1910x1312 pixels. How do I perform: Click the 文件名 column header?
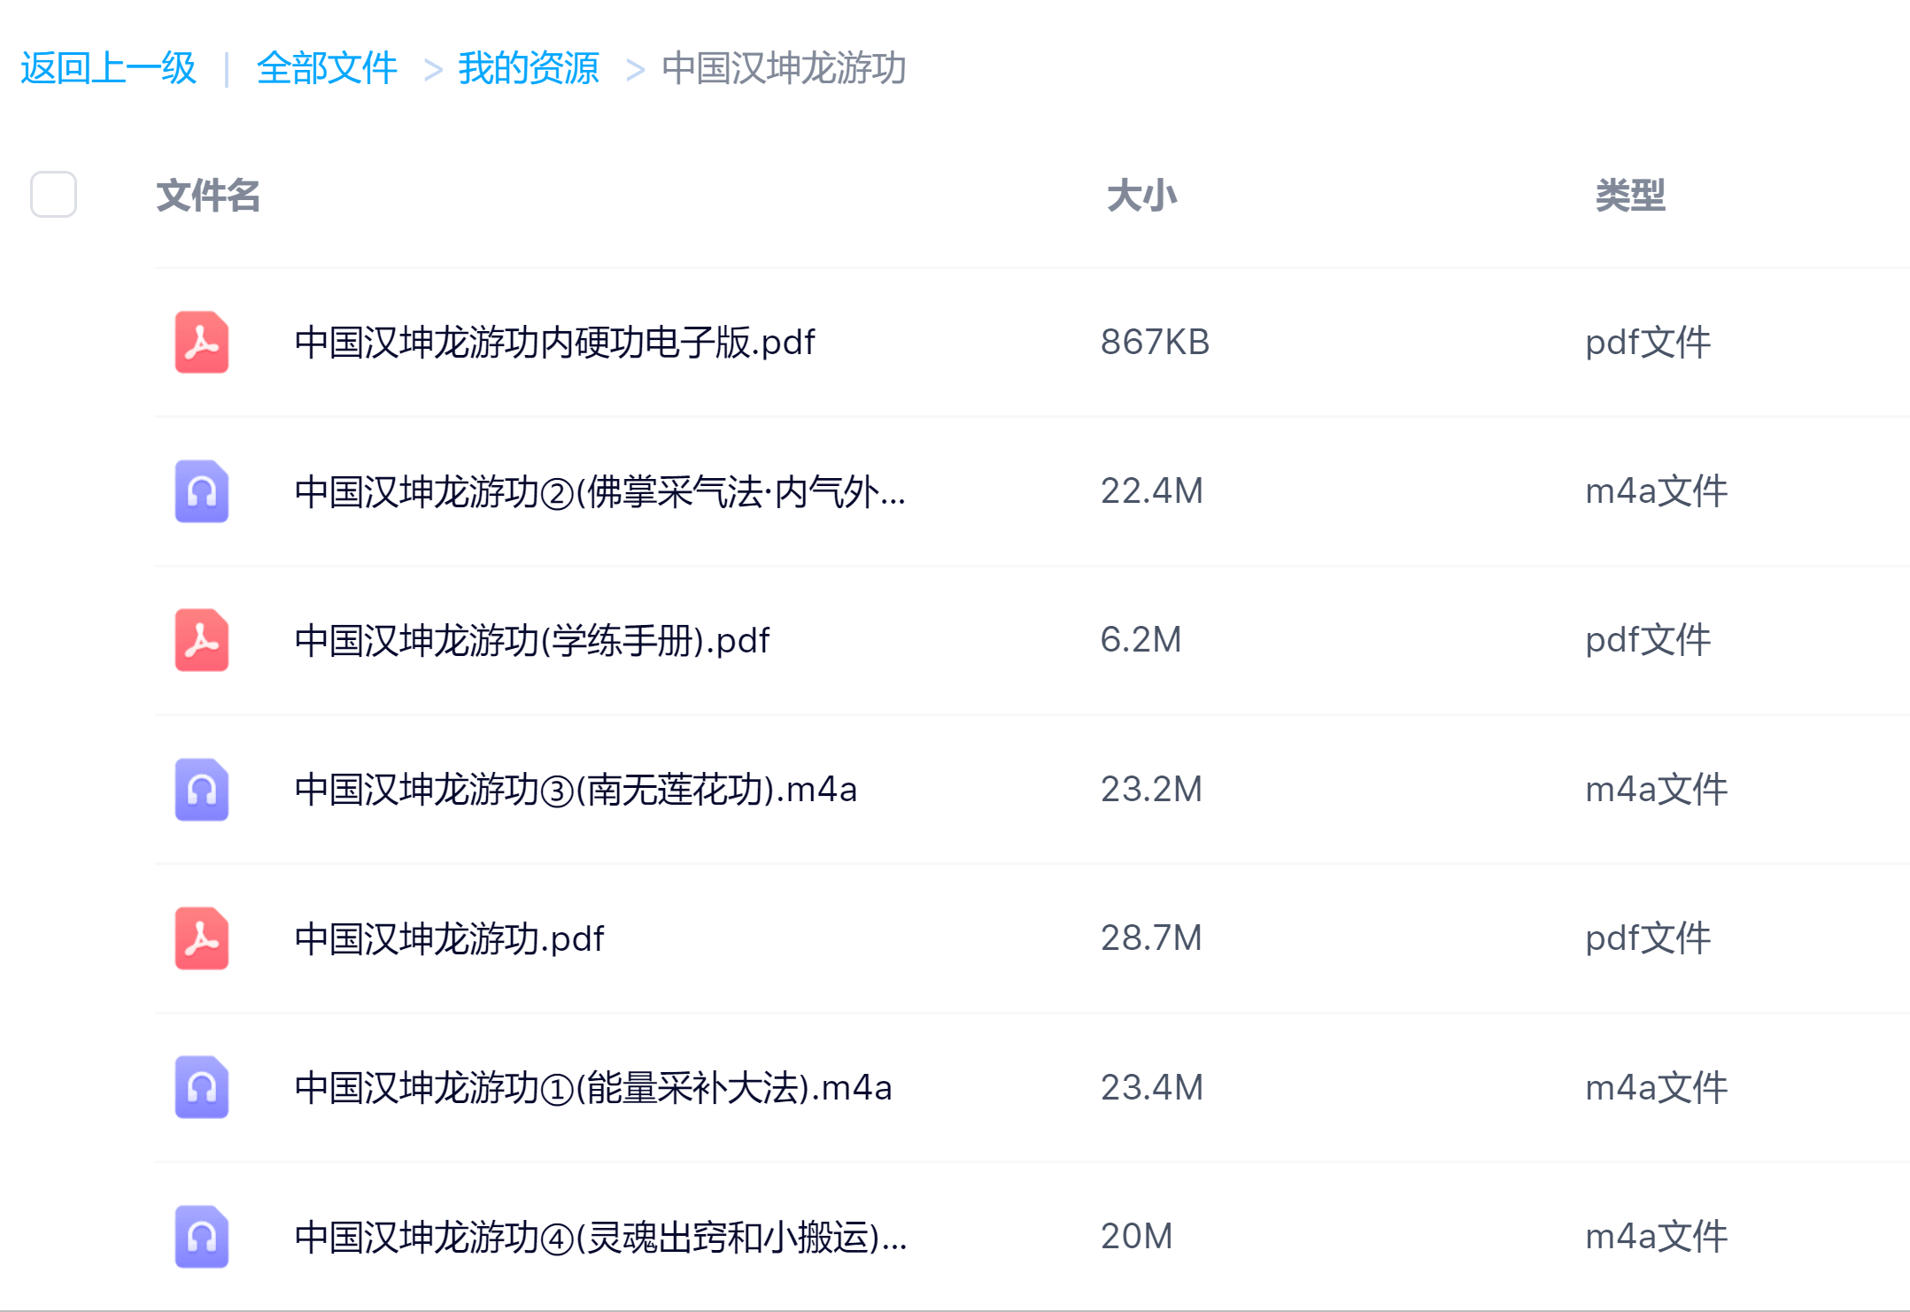207,197
